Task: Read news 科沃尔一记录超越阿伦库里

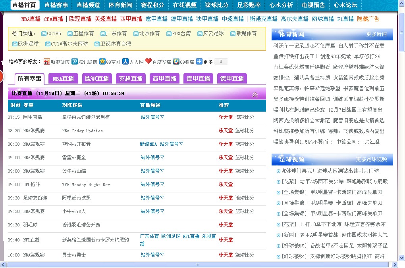Action: tap(304, 46)
